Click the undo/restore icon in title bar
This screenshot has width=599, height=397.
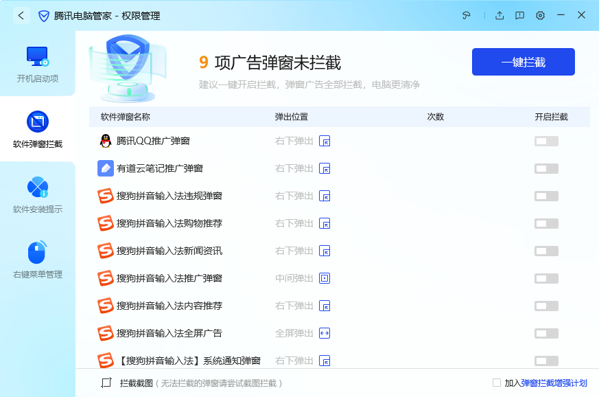point(466,15)
